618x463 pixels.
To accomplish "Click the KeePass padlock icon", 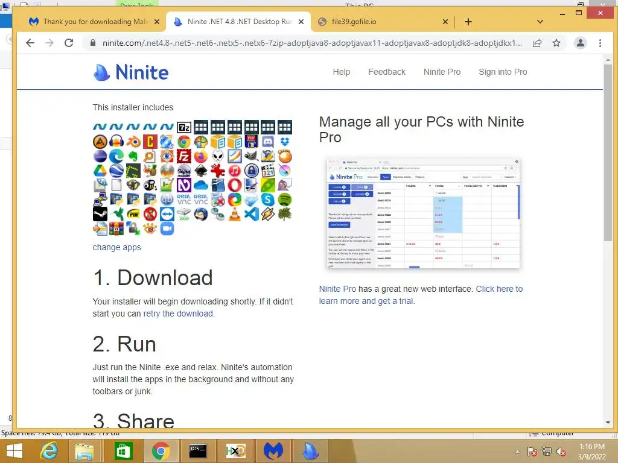I will pos(251,171).
